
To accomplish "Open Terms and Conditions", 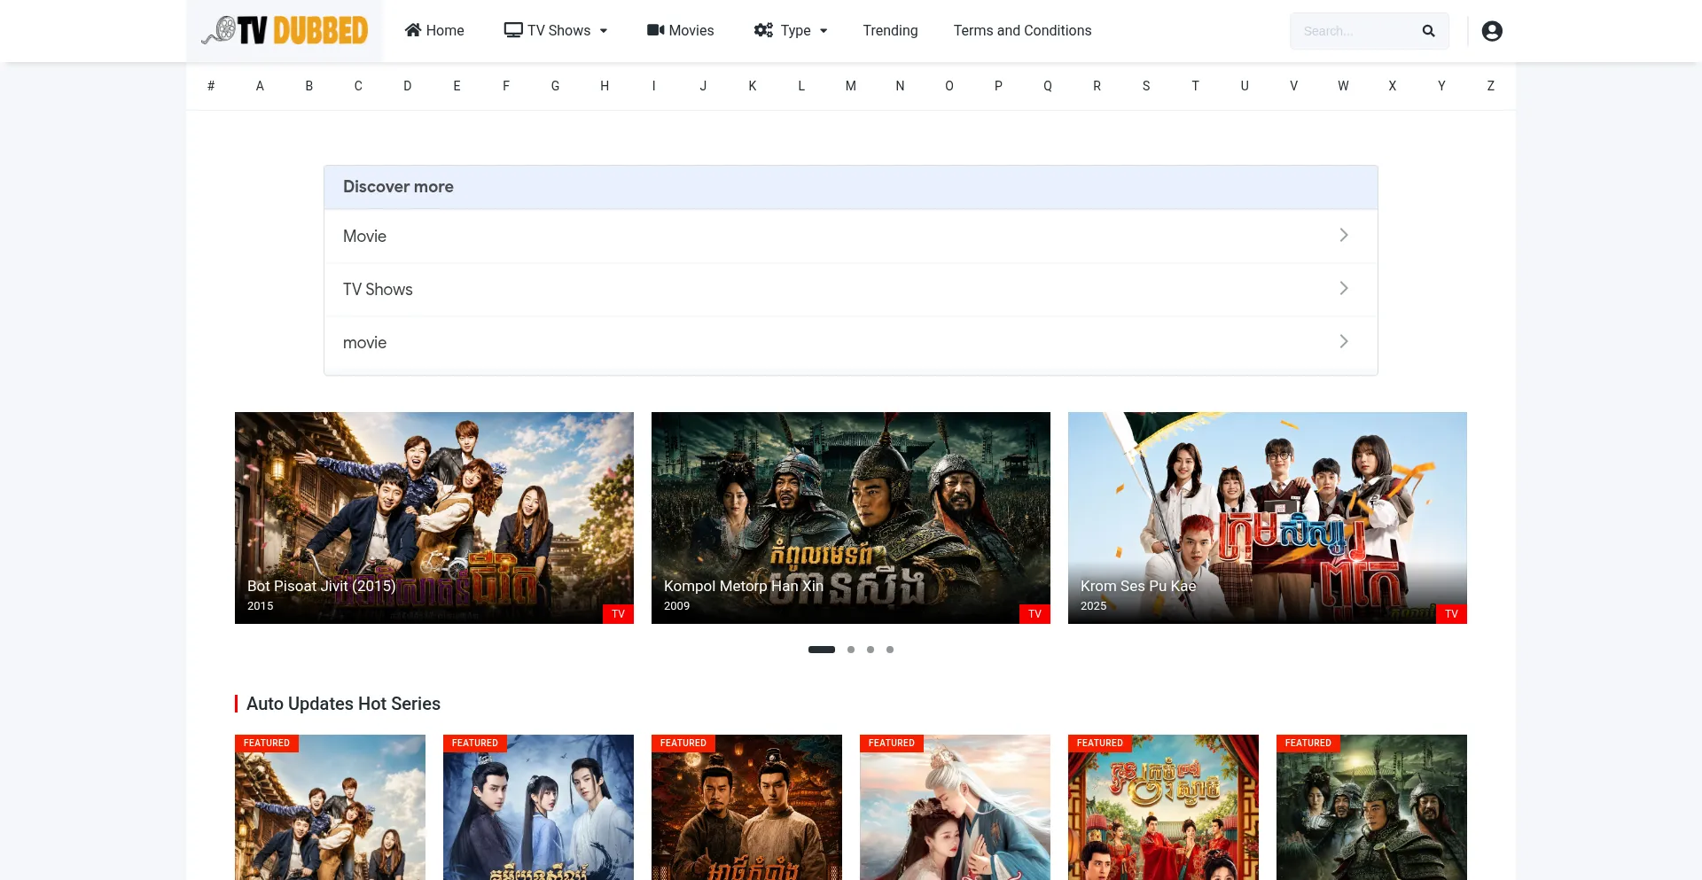I will (x=1022, y=30).
